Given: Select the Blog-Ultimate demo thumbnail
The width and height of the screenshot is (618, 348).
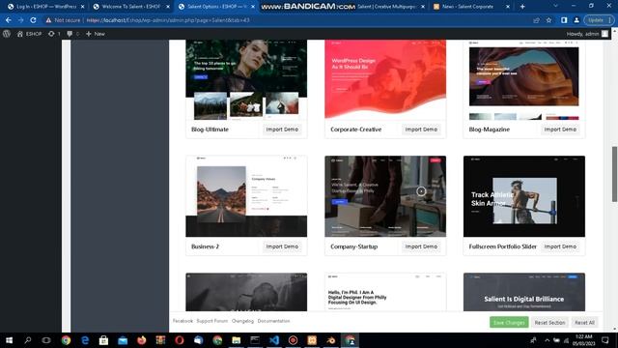Looking at the screenshot, I should (246, 79).
